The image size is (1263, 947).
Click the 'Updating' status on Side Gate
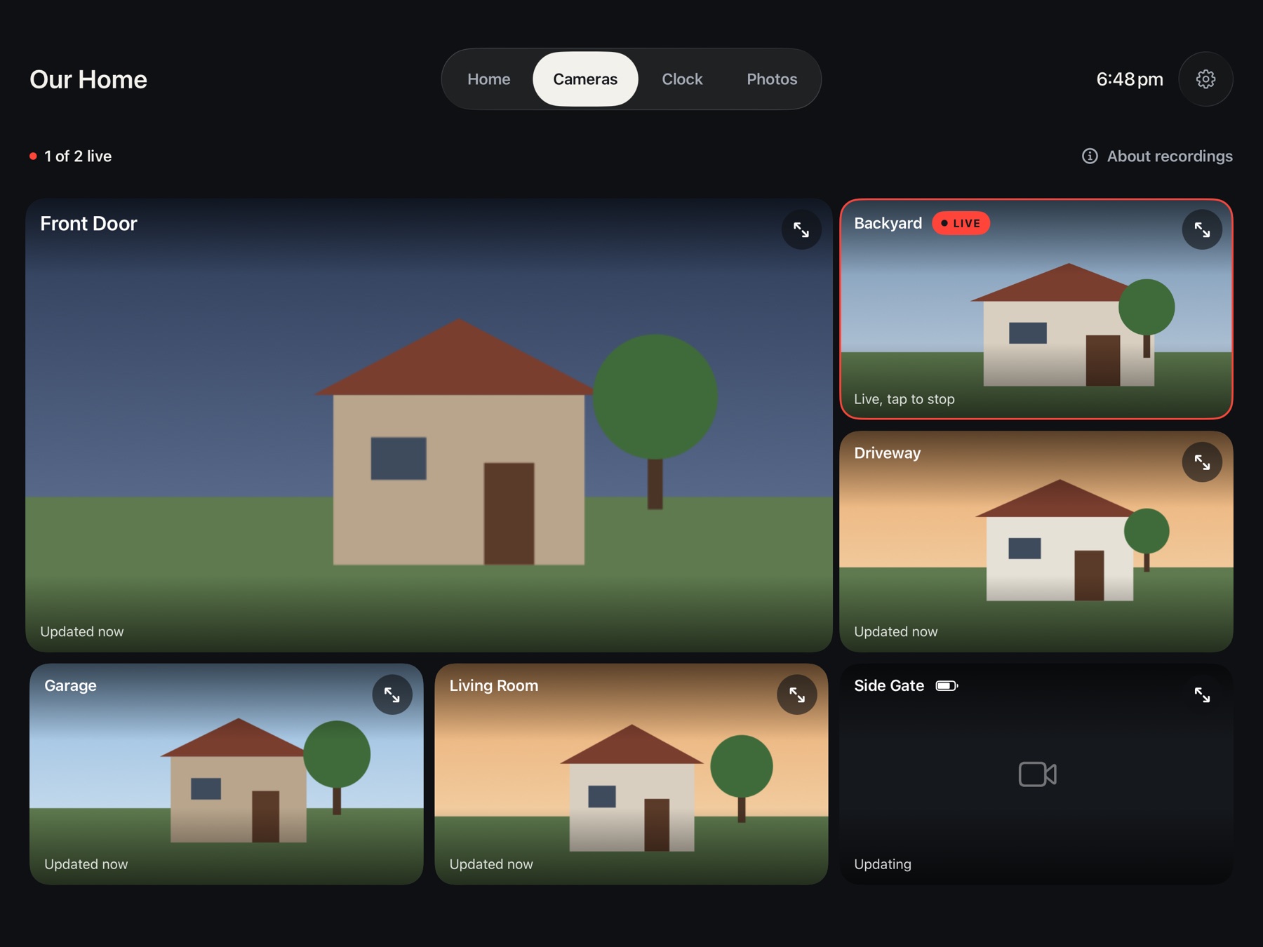(x=883, y=864)
